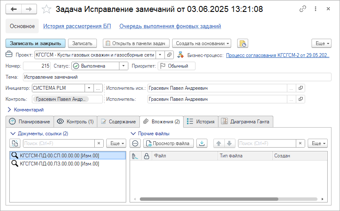Open the Проект dropdown list
Screen dimensions: 340x211
159,55
